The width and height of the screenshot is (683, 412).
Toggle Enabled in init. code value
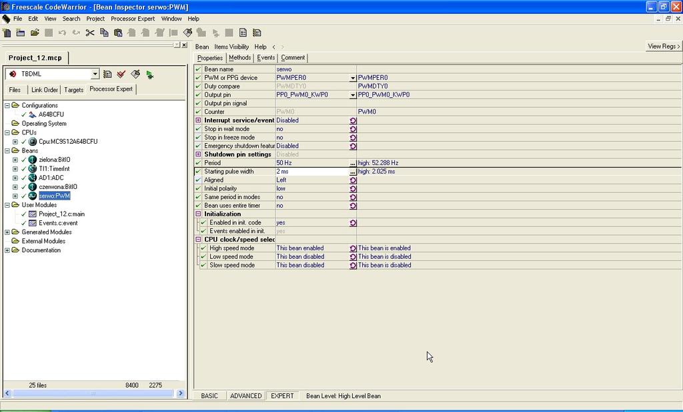pyautogui.click(x=353, y=222)
